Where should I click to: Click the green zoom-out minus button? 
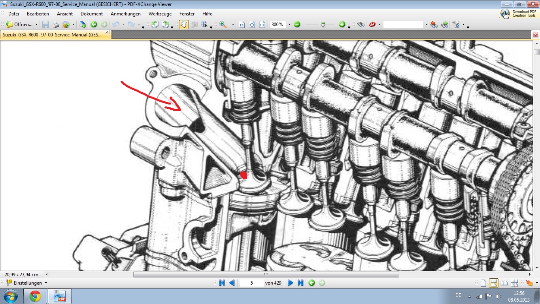(x=297, y=25)
